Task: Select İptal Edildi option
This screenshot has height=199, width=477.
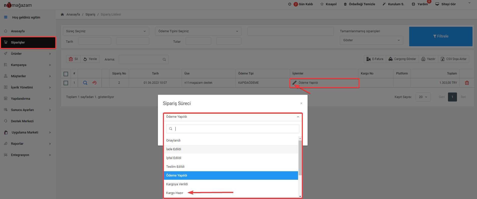Action: 231,158
